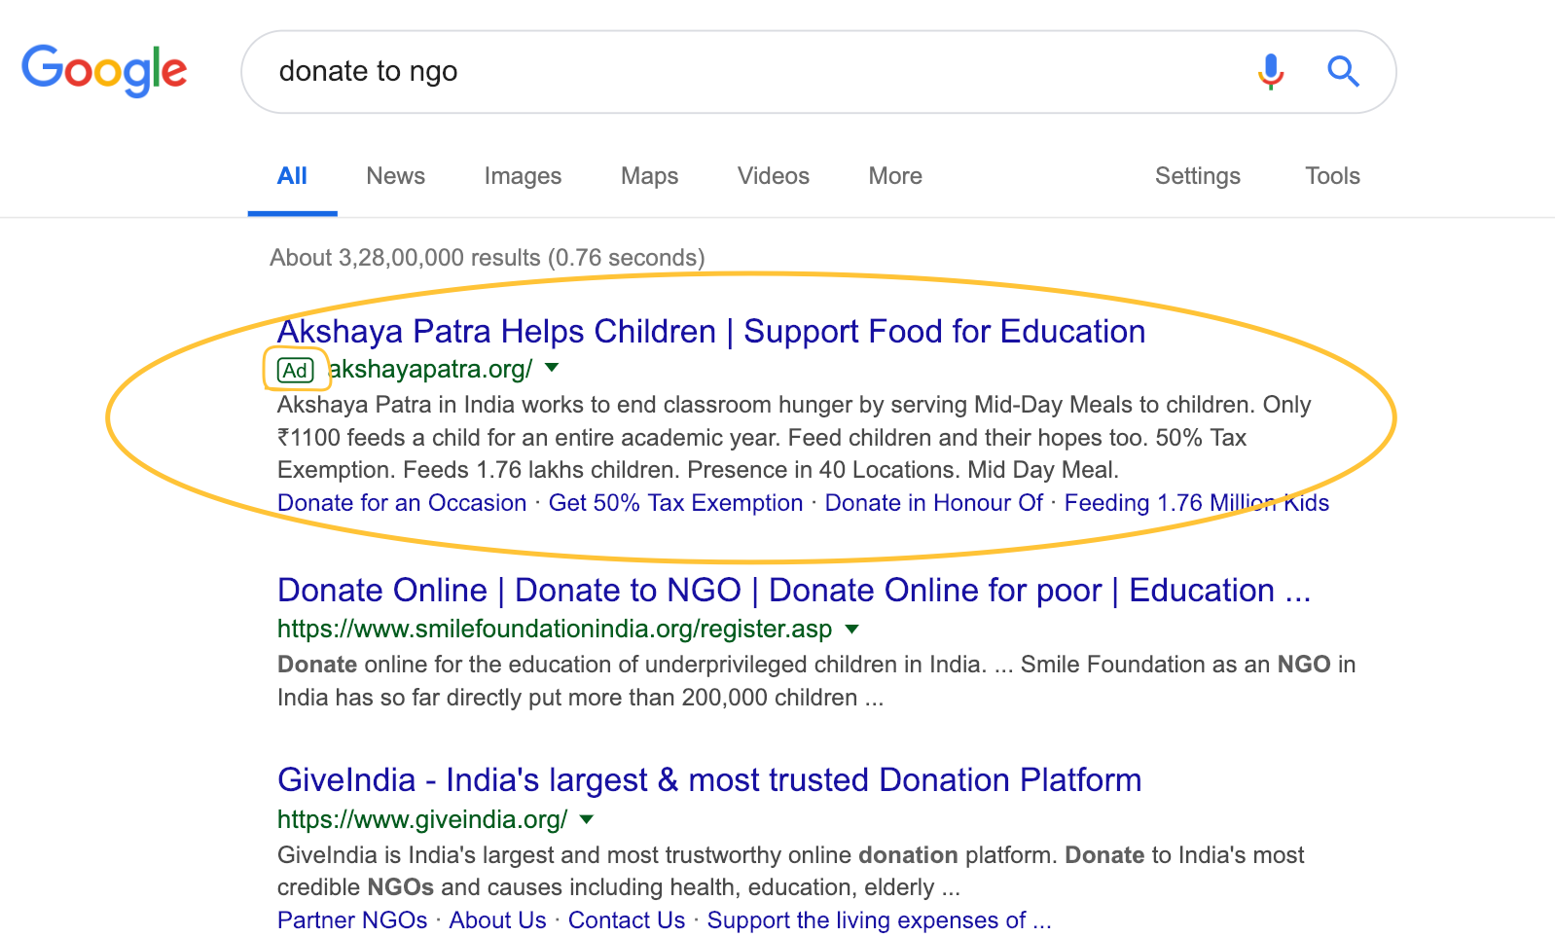1555x937 pixels.
Task: Open the Akshaya Patra Helps Children result
Action: click(710, 332)
